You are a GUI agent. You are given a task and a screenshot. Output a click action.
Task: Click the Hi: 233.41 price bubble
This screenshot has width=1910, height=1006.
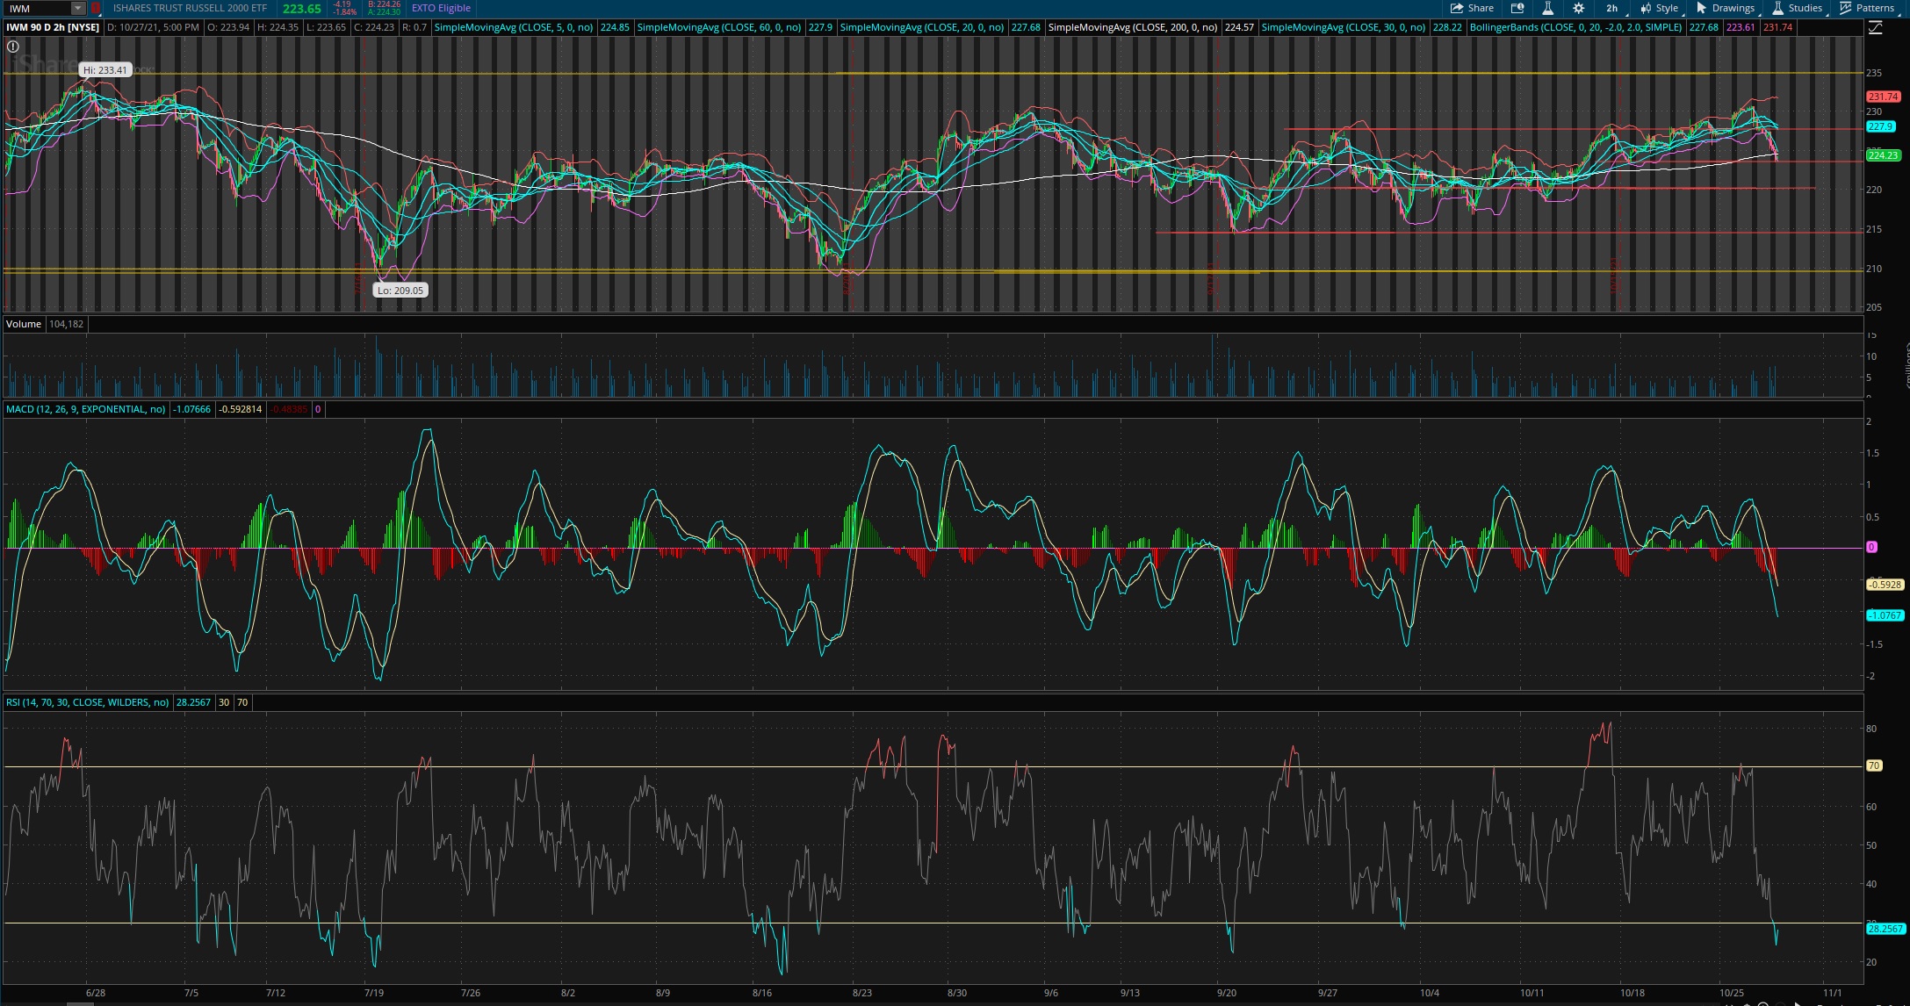[105, 70]
